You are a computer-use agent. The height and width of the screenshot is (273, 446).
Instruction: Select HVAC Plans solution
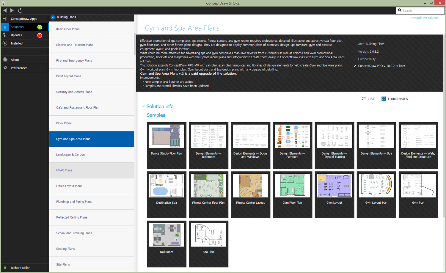click(x=92, y=170)
